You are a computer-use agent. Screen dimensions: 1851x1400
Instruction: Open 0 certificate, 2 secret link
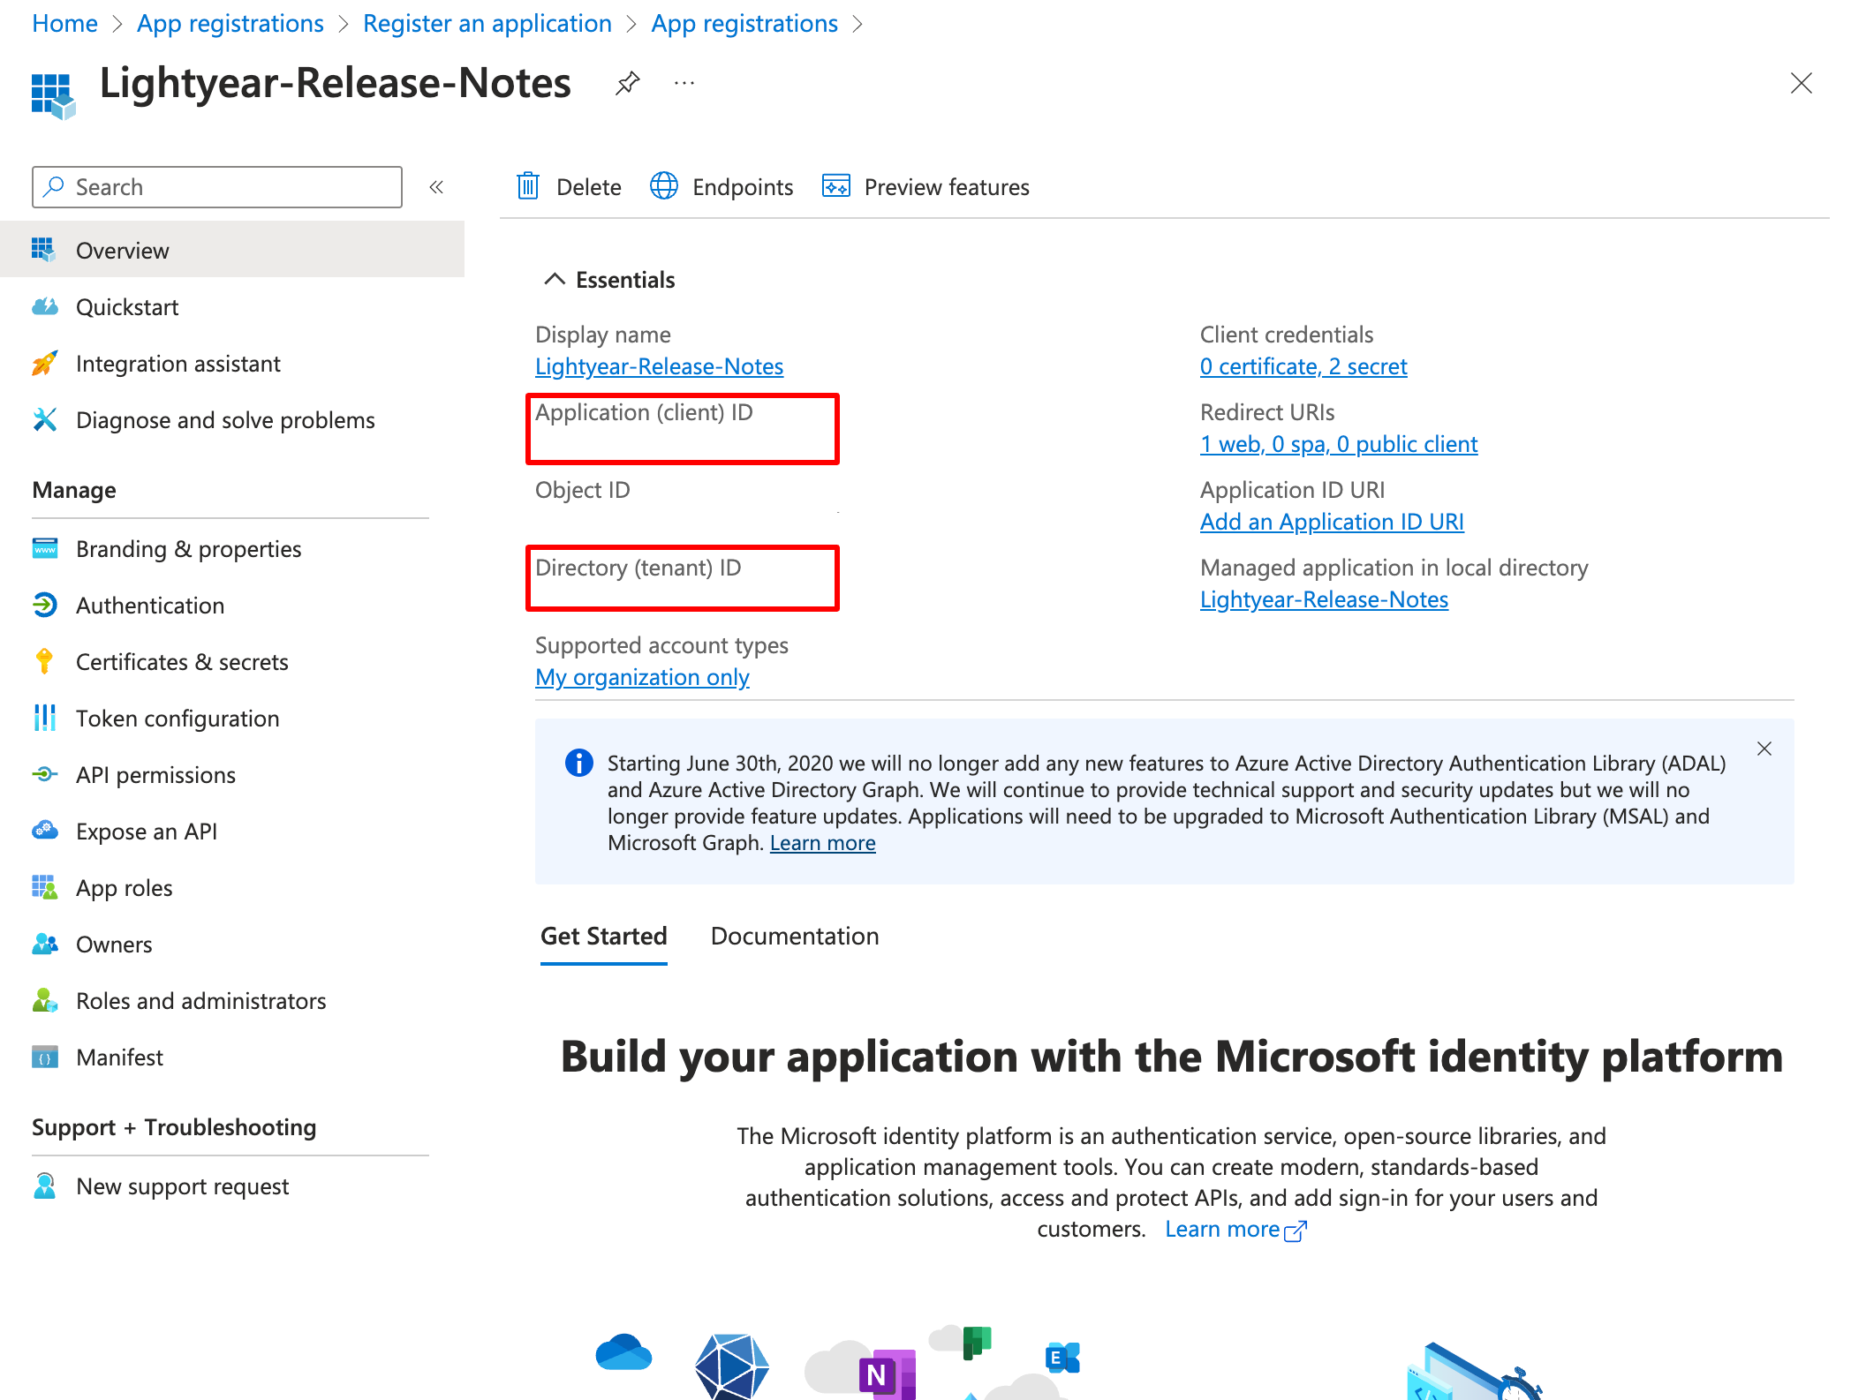1303,365
